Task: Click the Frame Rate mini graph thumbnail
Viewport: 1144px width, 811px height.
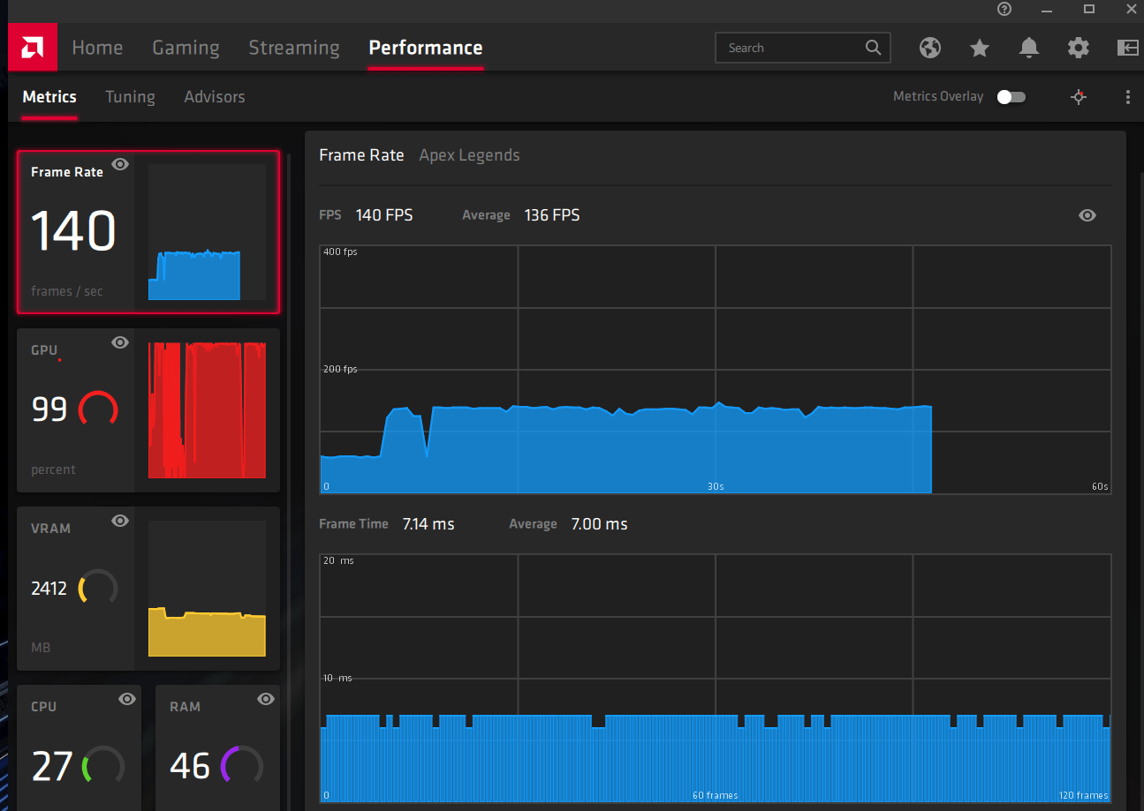Action: (x=207, y=232)
